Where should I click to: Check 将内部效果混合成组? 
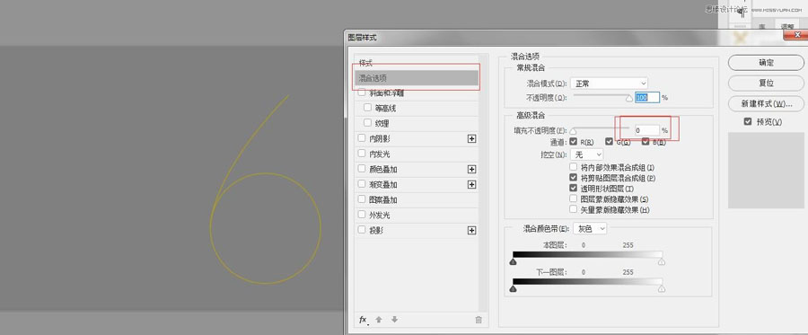(573, 167)
